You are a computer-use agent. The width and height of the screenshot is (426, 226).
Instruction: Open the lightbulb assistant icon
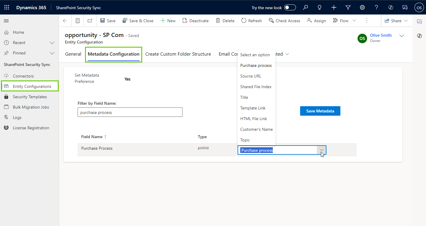(x=320, y=7)
